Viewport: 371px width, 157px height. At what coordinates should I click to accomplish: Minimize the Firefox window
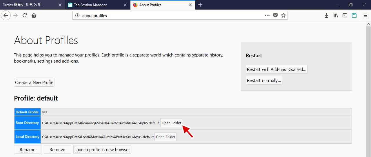tap(338, 5)
